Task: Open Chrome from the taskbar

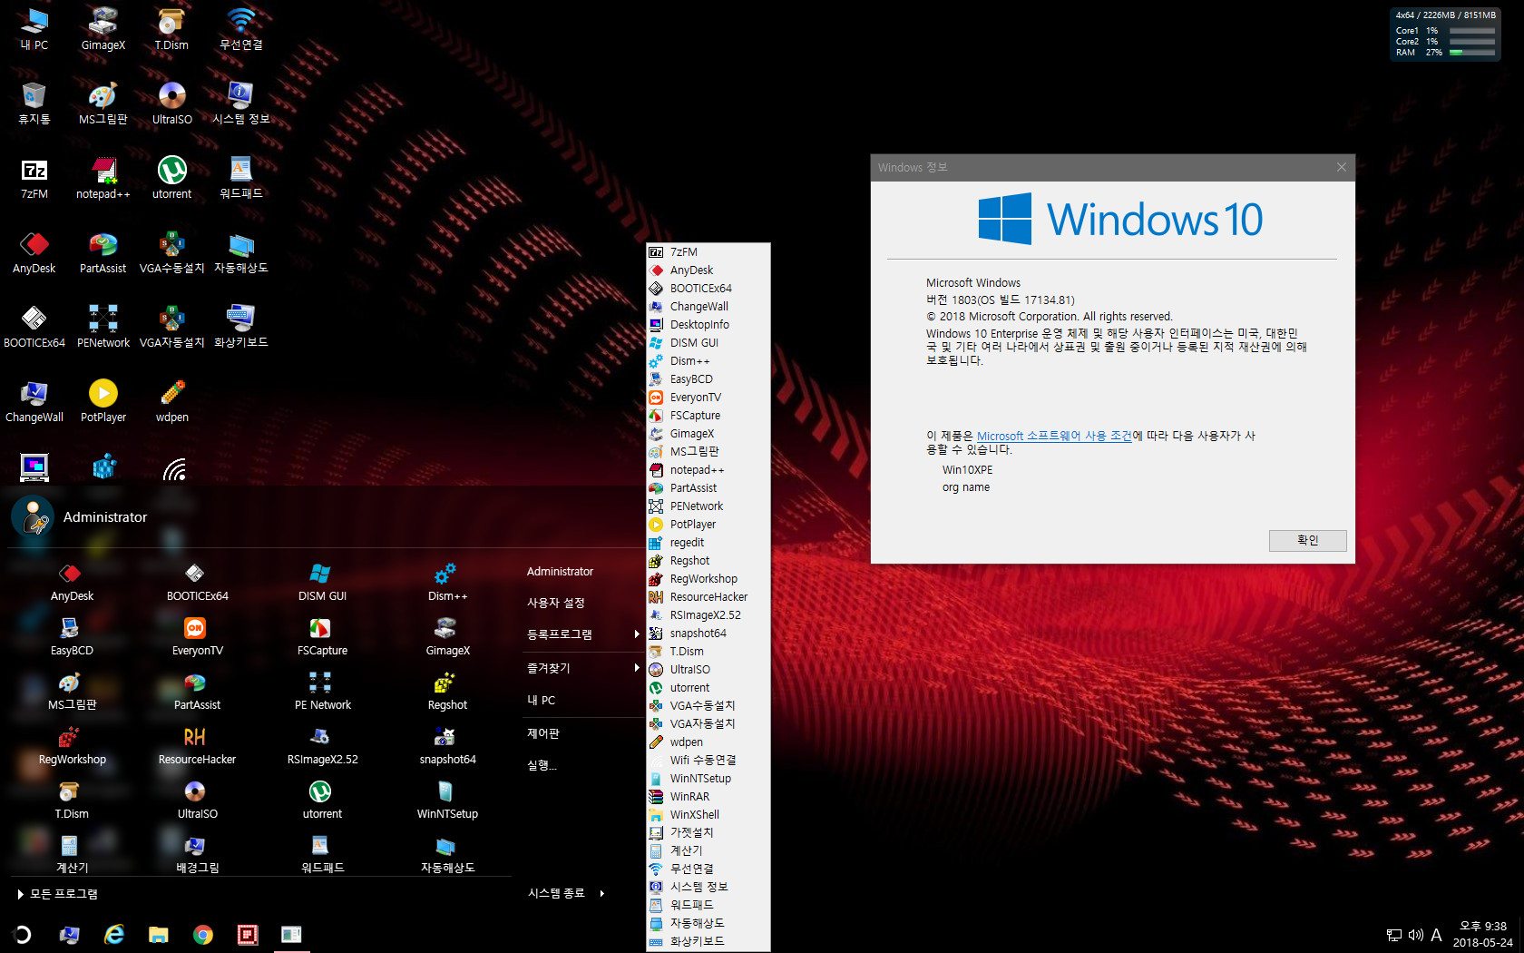Action: pyautogui.click(x=203, y=934)
